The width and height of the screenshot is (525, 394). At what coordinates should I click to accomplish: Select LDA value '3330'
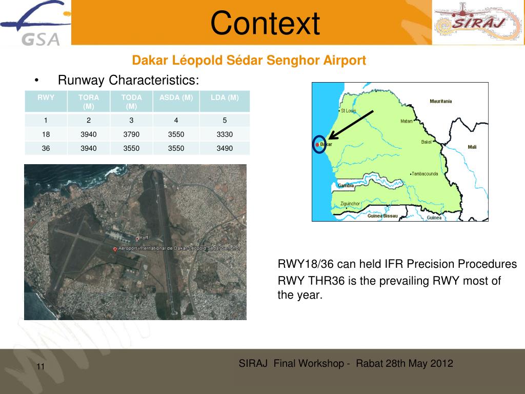[x=225, y=134]
